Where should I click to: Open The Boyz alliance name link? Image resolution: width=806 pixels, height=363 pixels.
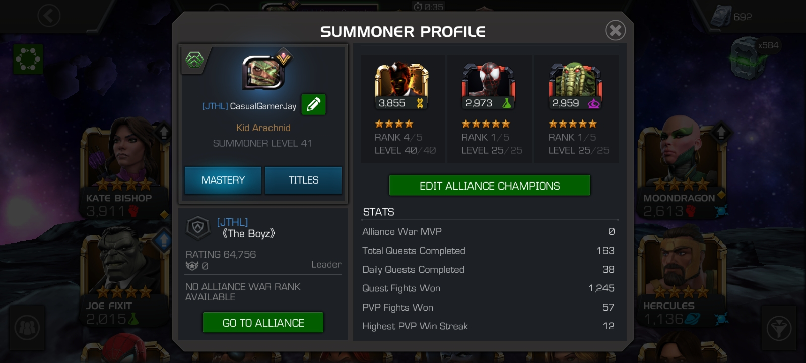tap(248, 233)
